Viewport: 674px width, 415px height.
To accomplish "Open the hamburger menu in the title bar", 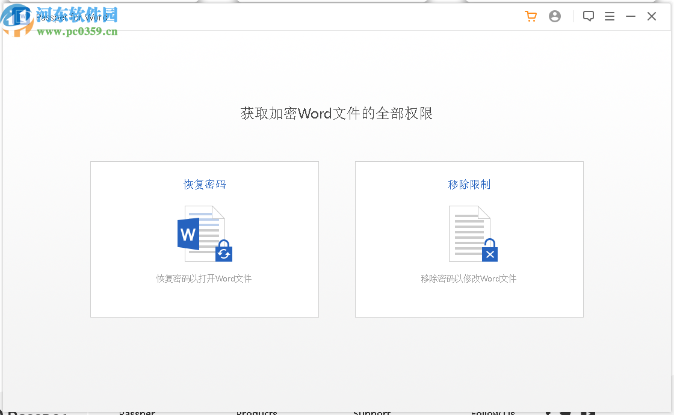I will tap(610, 16).
